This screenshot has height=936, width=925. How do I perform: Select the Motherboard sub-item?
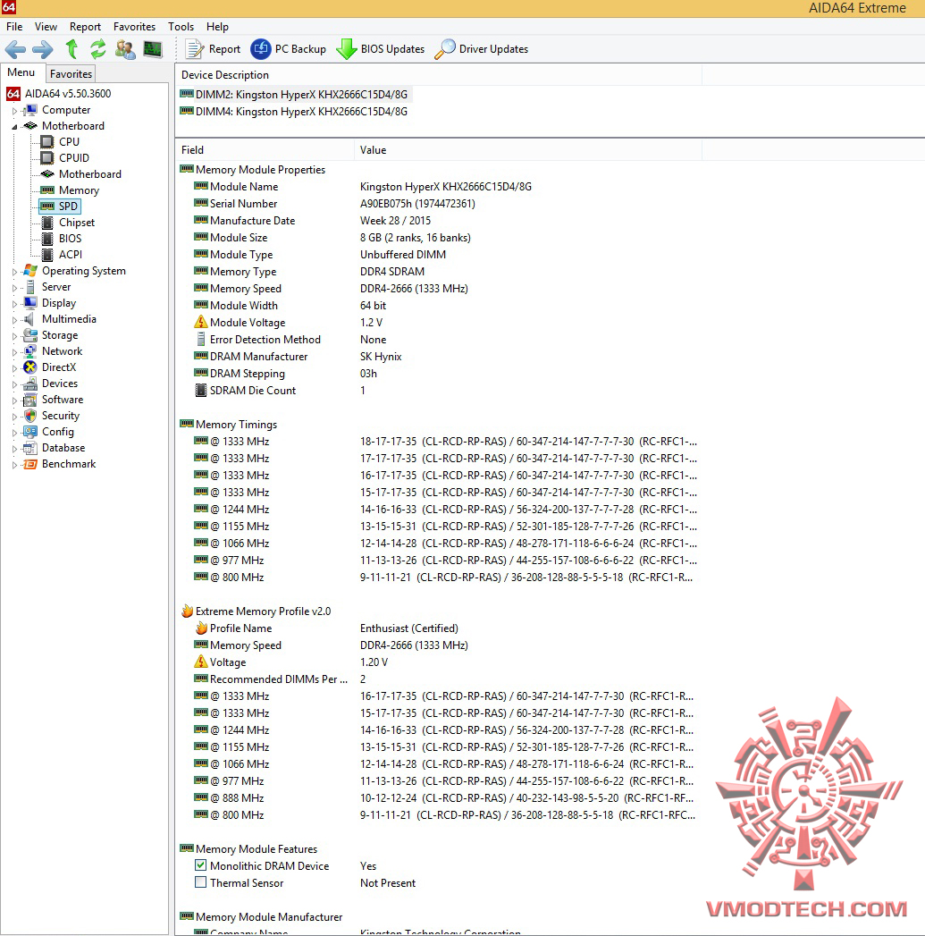(80, 174)
